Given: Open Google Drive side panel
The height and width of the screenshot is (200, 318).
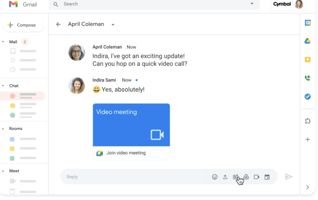Looking at the screenshot, I should [x=307, y=41].
